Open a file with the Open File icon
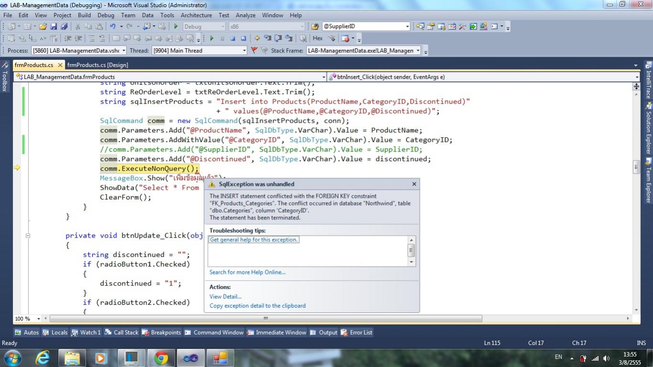 43,27
